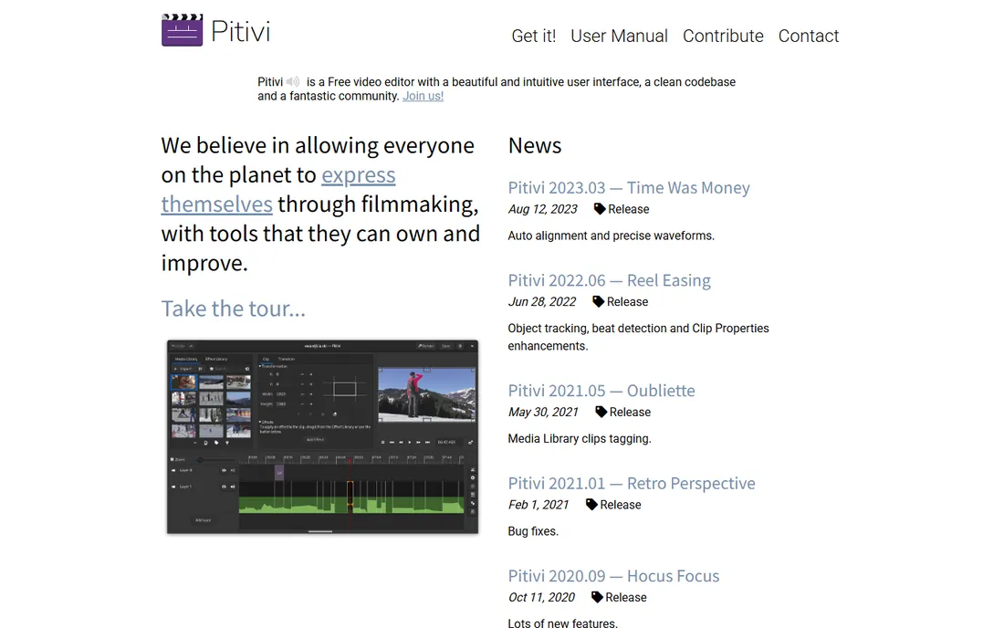Click the tag icon under Reel Easing
The height and width of the screenshot is (628, 1004).
click(x=598, y=301)
